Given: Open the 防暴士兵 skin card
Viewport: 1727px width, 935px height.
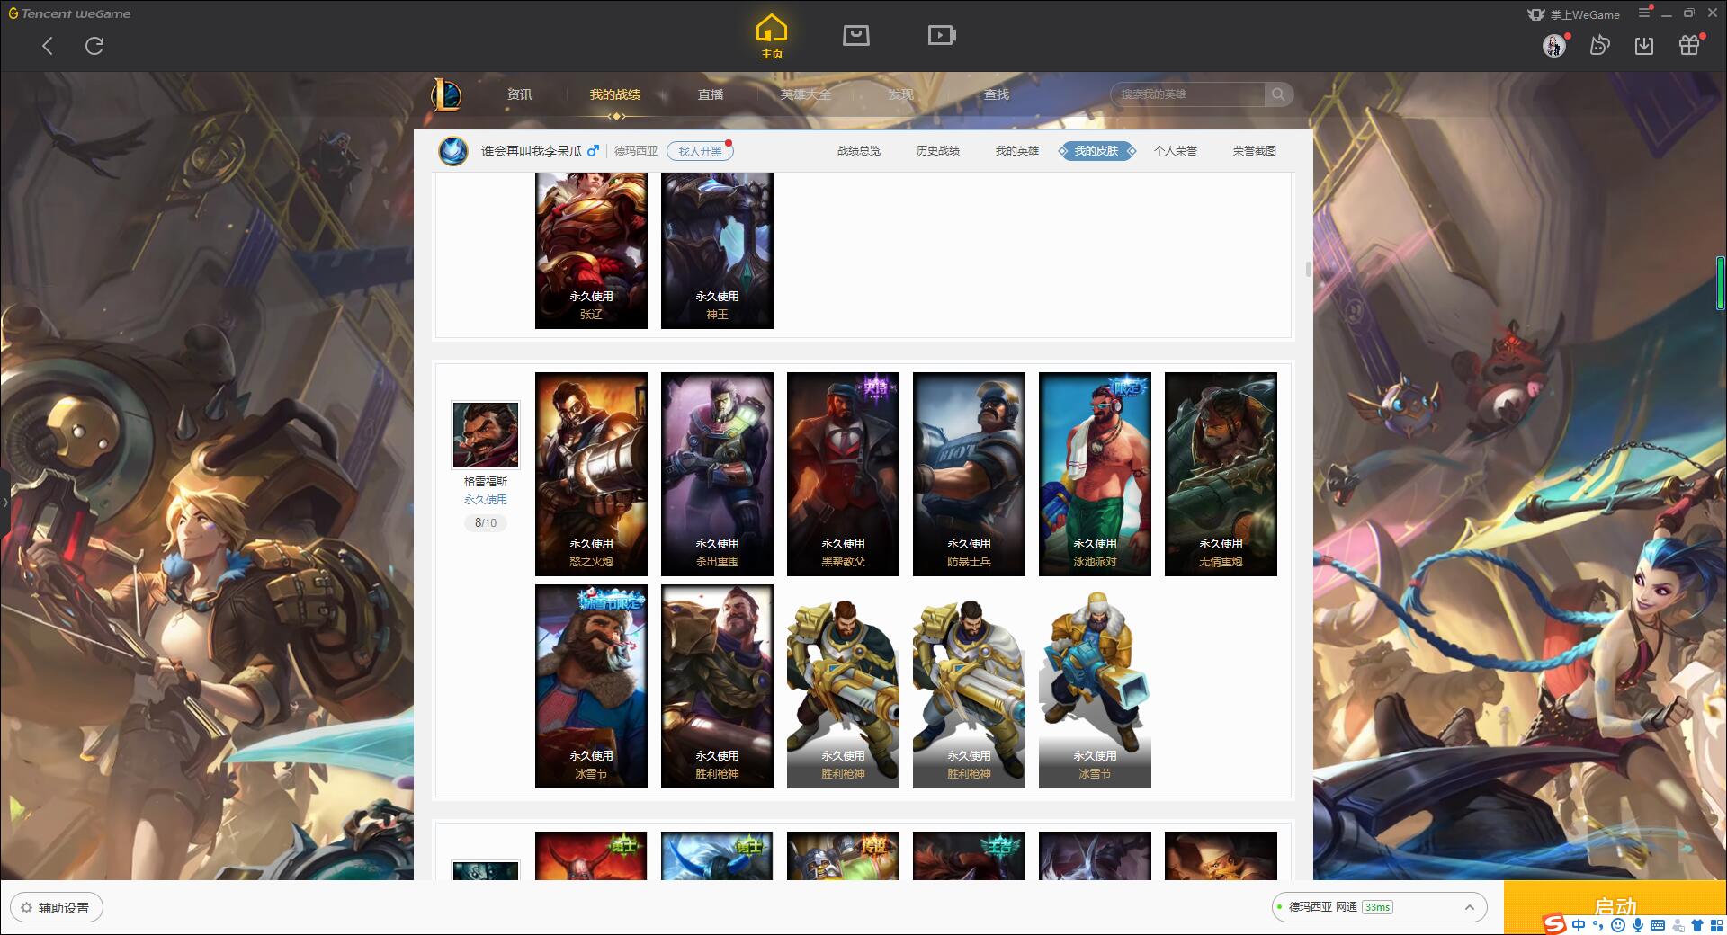Looking at the screenshot, I should point(969,474).
